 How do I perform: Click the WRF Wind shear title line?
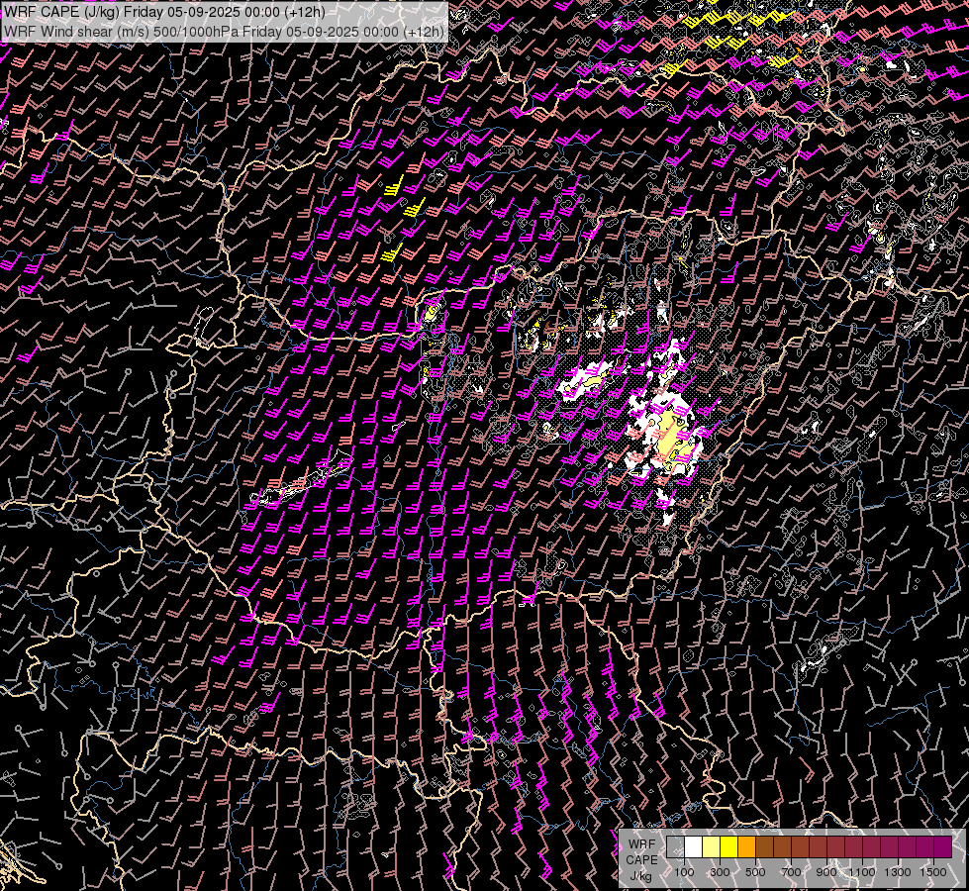pyautogui.click(x=224, y=32)
